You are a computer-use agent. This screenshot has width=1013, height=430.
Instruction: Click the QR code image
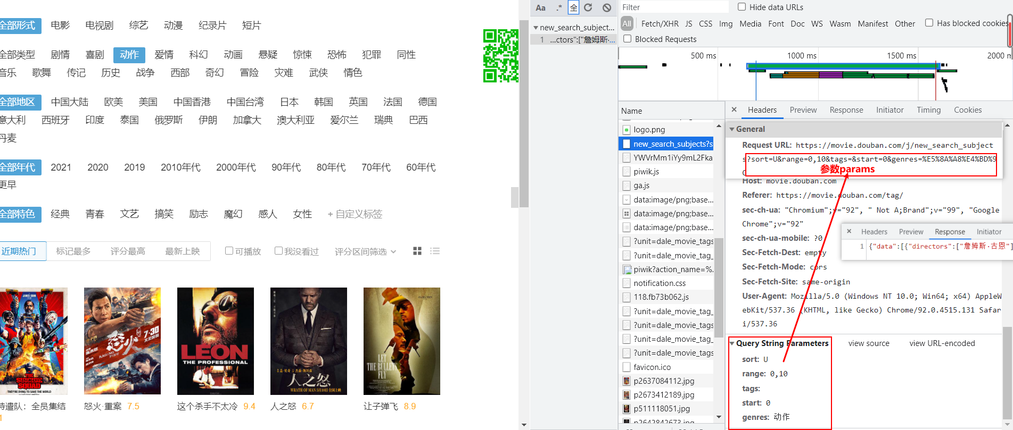click(x=500, y=56)
